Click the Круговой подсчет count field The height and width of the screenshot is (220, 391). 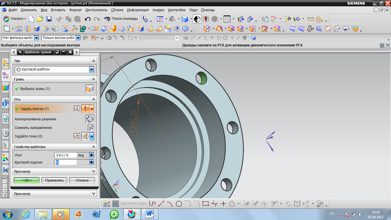[66, 162]
